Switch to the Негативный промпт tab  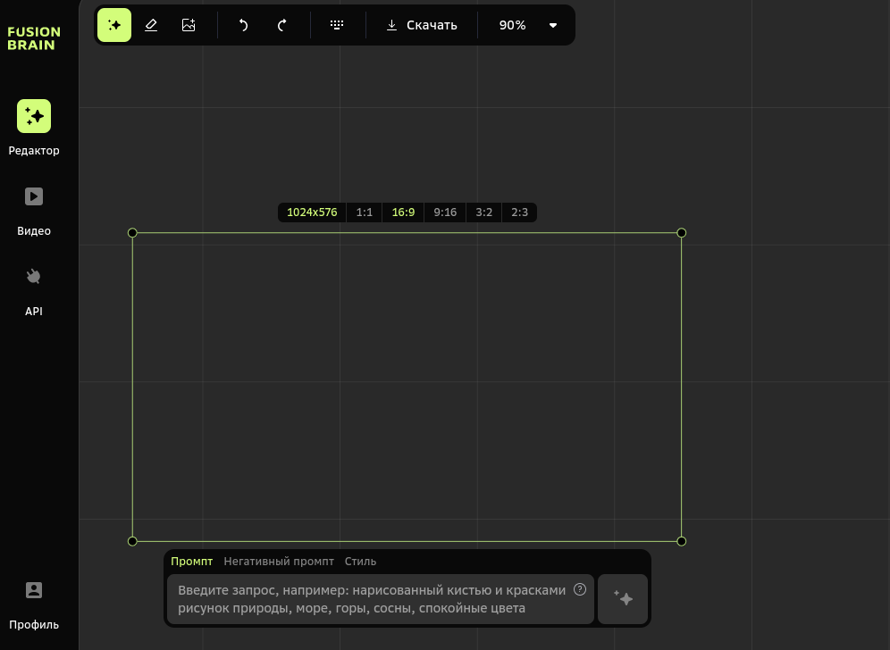click(279, 561)
